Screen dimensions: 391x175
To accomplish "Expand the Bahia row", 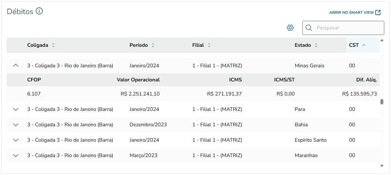I will tap(16, 125).
